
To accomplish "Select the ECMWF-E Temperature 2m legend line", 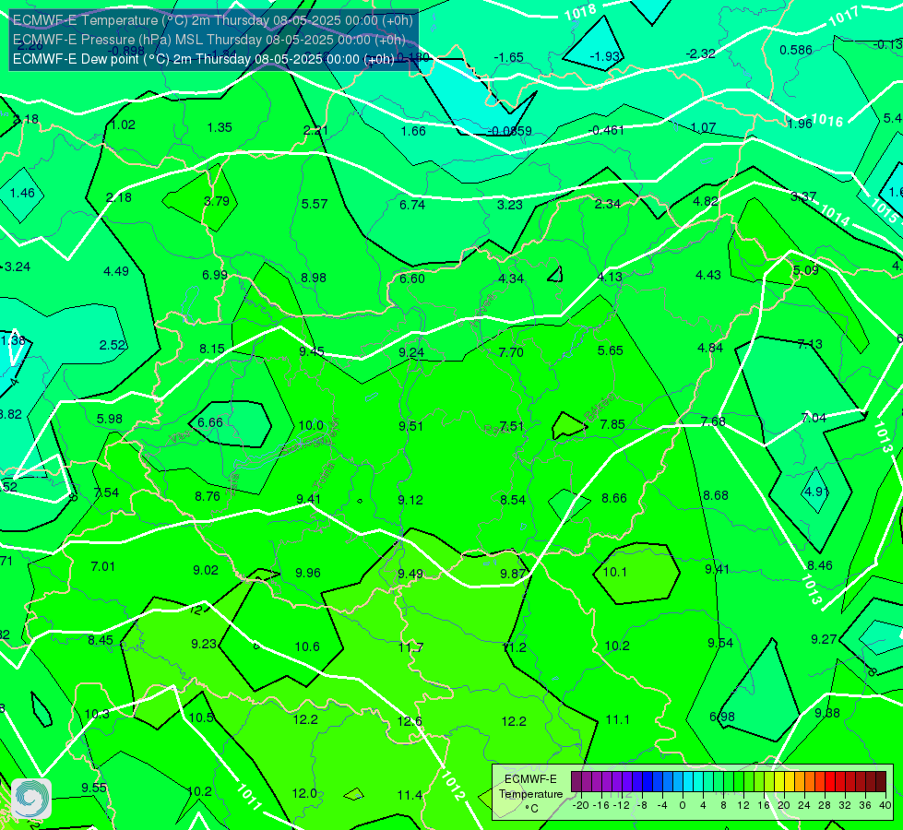I will click(x=212, y=20).
